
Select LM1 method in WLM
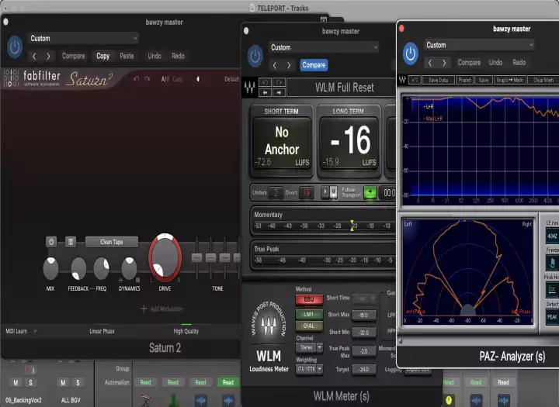click(309, 315)
